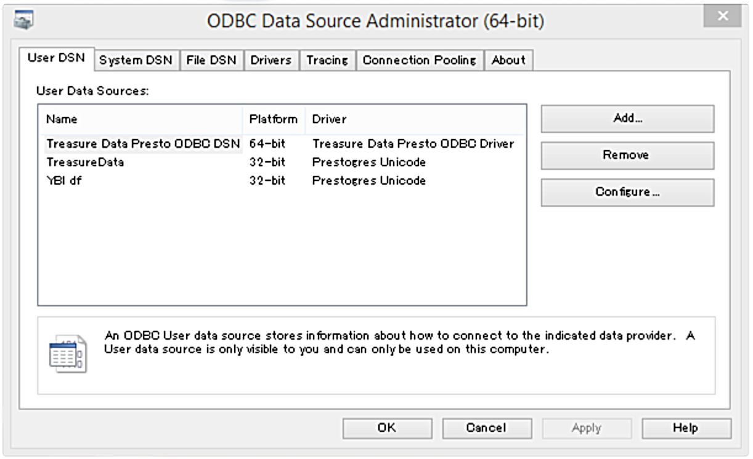Open Configure... for the selected source
The width and height of the screenshot is (753, 459).
pyautogui.click(x=627, y=192)
